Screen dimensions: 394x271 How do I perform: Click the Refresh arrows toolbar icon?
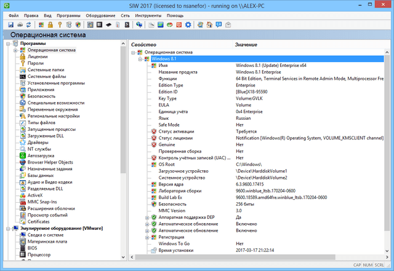tap(30, 25)
